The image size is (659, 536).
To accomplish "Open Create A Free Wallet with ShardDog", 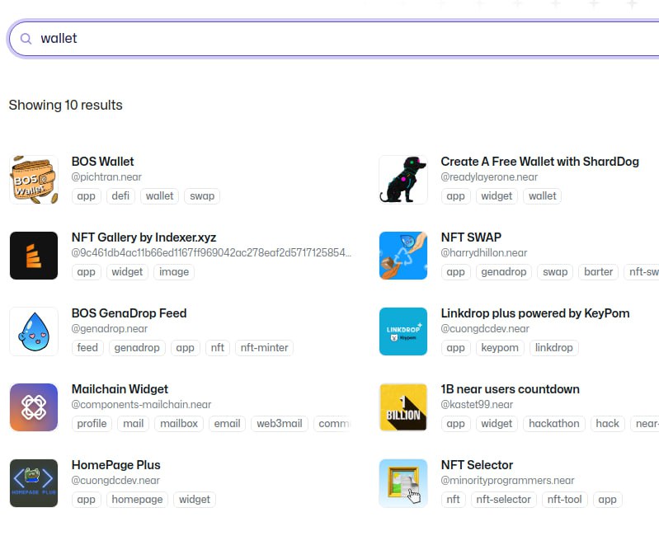I will pyautogui.click(x=539, y=162).
